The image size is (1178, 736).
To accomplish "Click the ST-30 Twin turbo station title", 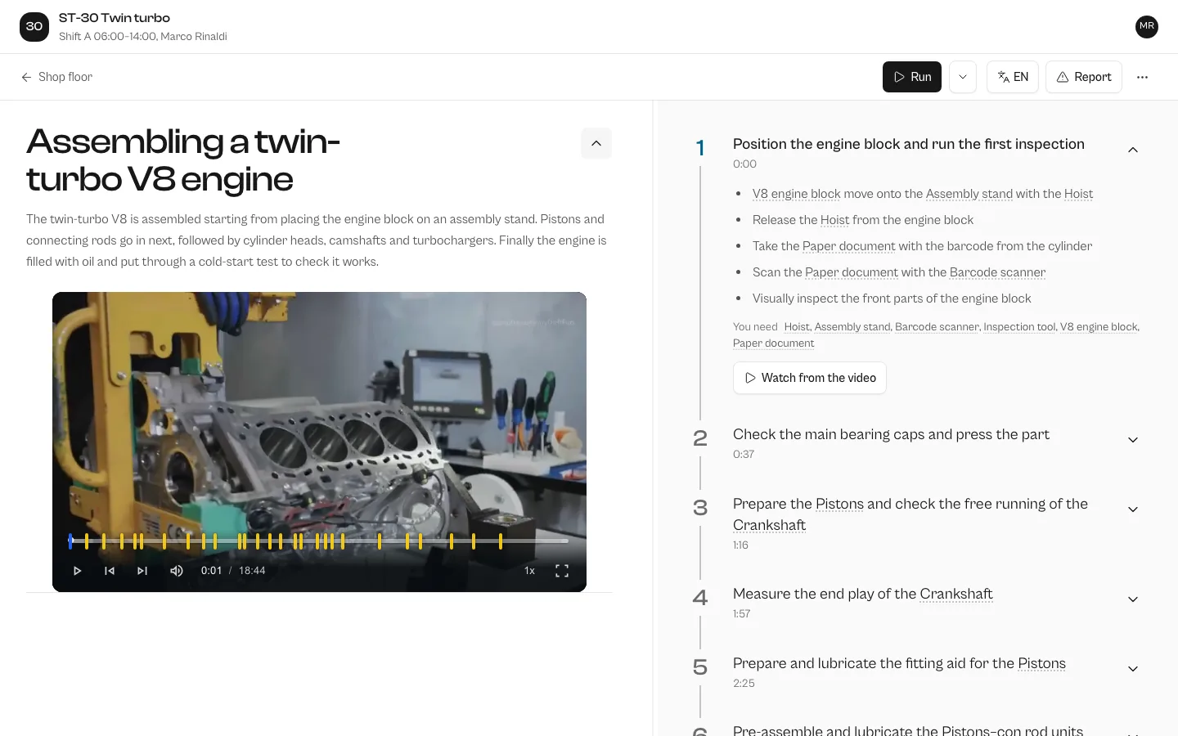I will click(x=115, y=18).
